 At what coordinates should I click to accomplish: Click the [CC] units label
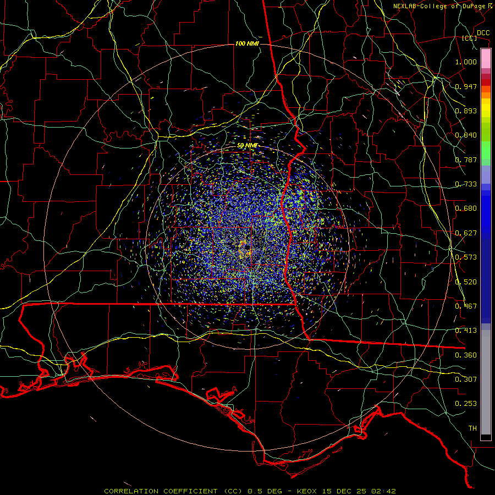pyautogui.click(x=470, y=38)
